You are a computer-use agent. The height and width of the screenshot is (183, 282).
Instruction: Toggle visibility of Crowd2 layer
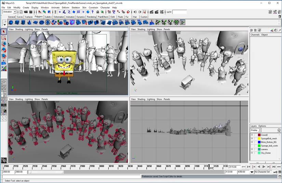point(252,135)
